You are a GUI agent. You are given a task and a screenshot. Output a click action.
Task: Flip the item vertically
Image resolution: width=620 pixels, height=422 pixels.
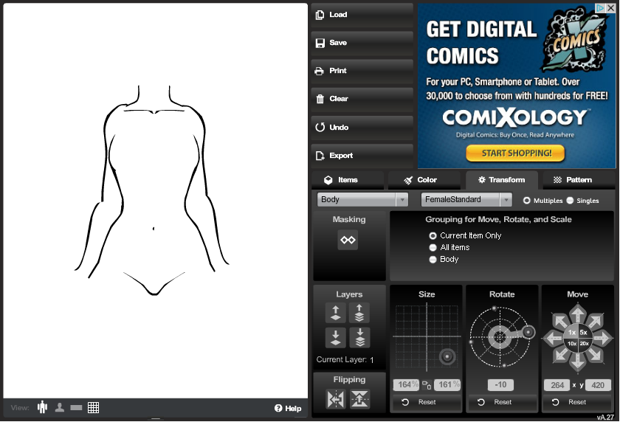pyautogui.click(x=359, y=399)
